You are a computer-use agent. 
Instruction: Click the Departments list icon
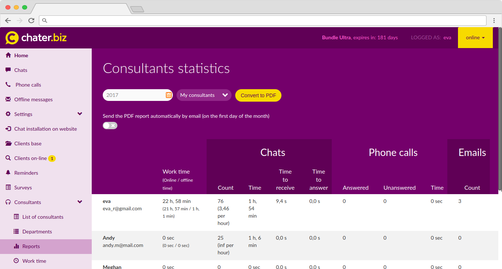click(16, 232)
